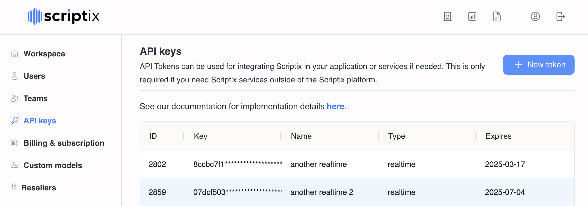This screenshot has height=206, width=588.
Task: Open the documents icon in header
Action: (x=497, y=16)
